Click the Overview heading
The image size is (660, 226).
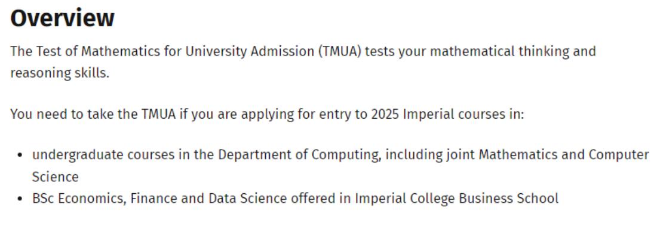click(62, 18)
